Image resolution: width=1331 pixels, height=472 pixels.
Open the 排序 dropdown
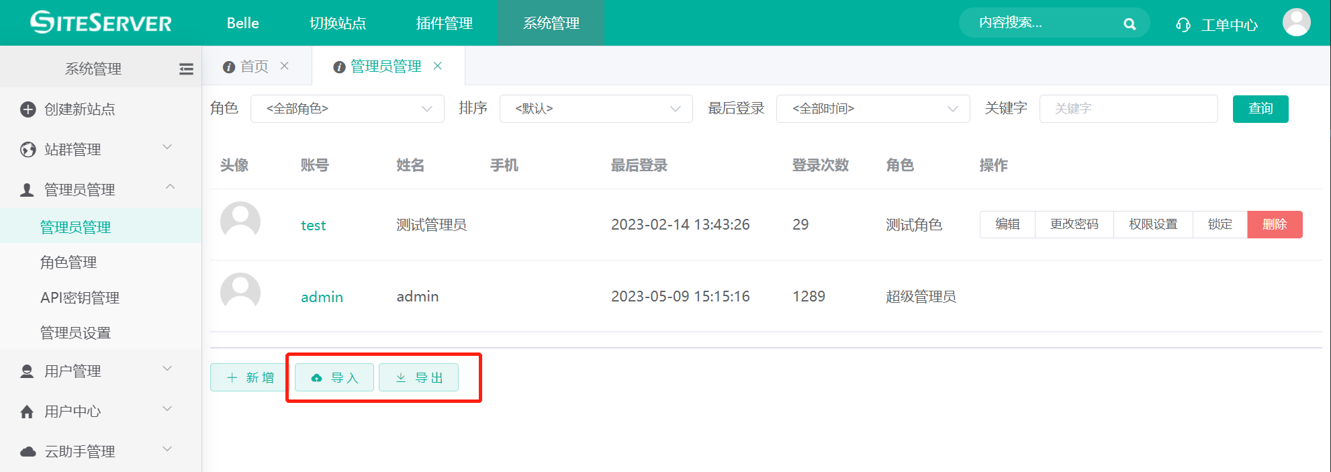(596, 109)
